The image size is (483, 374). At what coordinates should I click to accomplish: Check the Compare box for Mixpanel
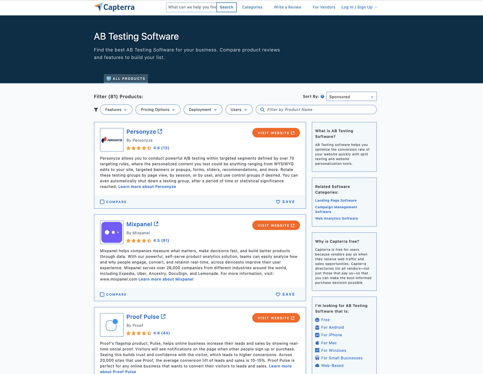click(x=102, y=295)
